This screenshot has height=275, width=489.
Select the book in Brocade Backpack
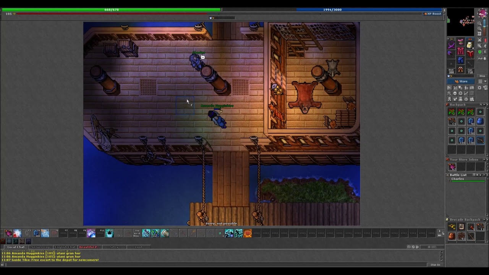click(461, 227)
